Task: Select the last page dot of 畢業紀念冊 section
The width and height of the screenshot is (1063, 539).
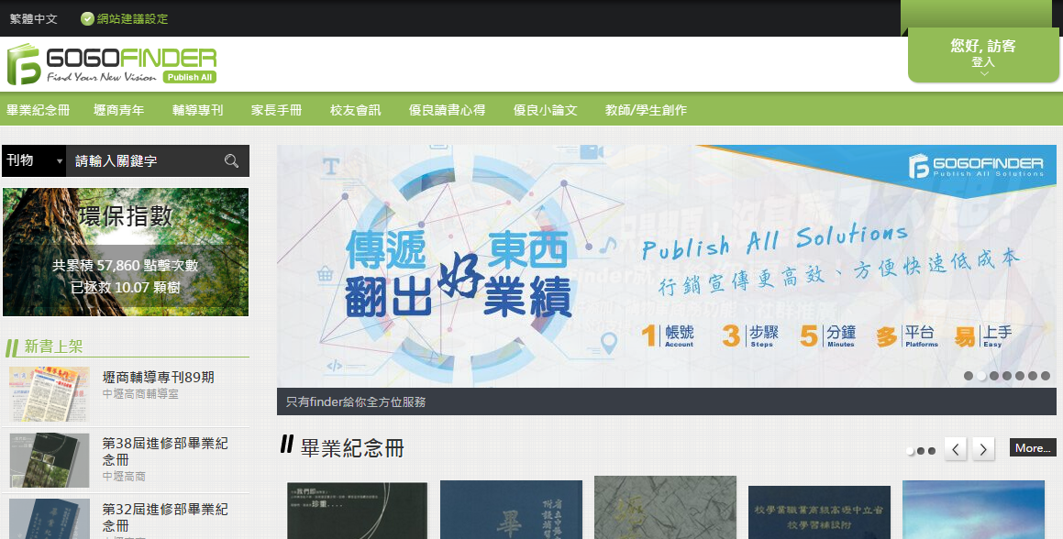Action: pos(932,451)
